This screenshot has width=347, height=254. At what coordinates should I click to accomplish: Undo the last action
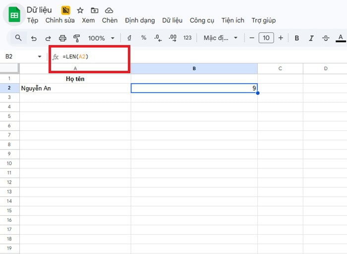coord(34,38)
